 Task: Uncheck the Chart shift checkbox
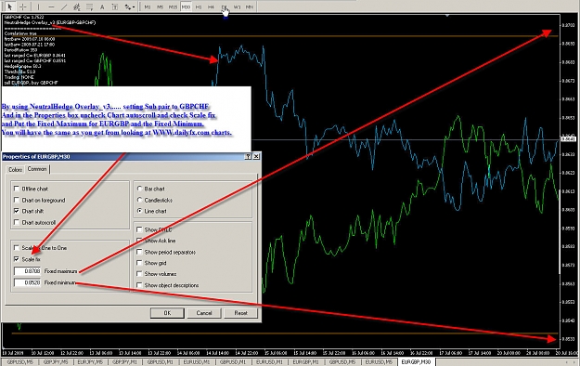17,211
